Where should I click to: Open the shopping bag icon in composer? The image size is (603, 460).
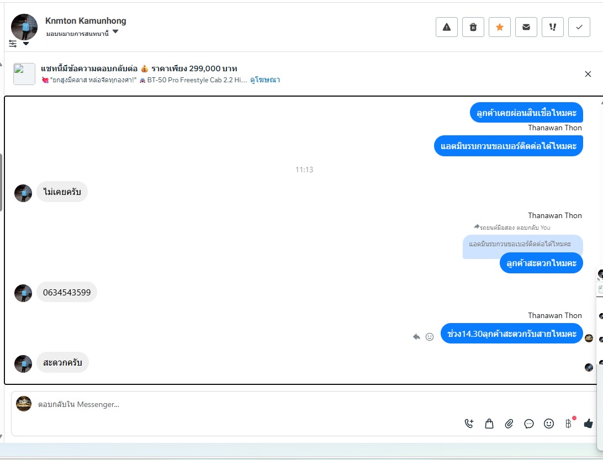(489, 424)
